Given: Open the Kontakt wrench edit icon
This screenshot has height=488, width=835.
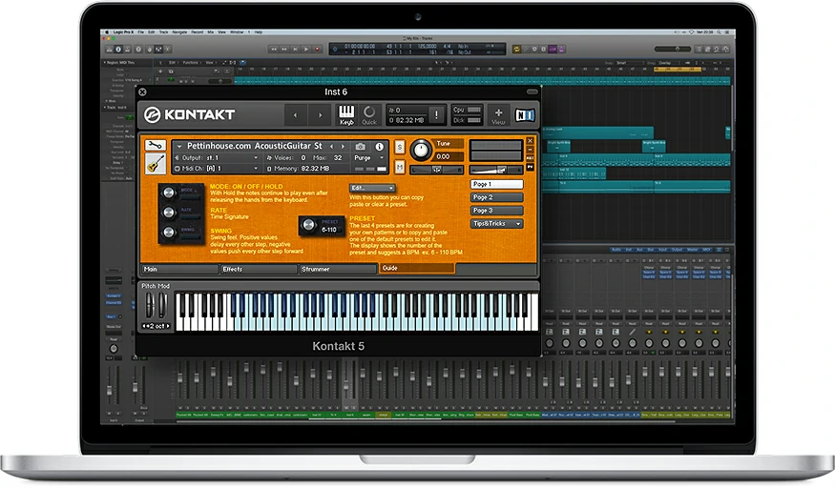Looking at the screenshot, I should 155,145.
